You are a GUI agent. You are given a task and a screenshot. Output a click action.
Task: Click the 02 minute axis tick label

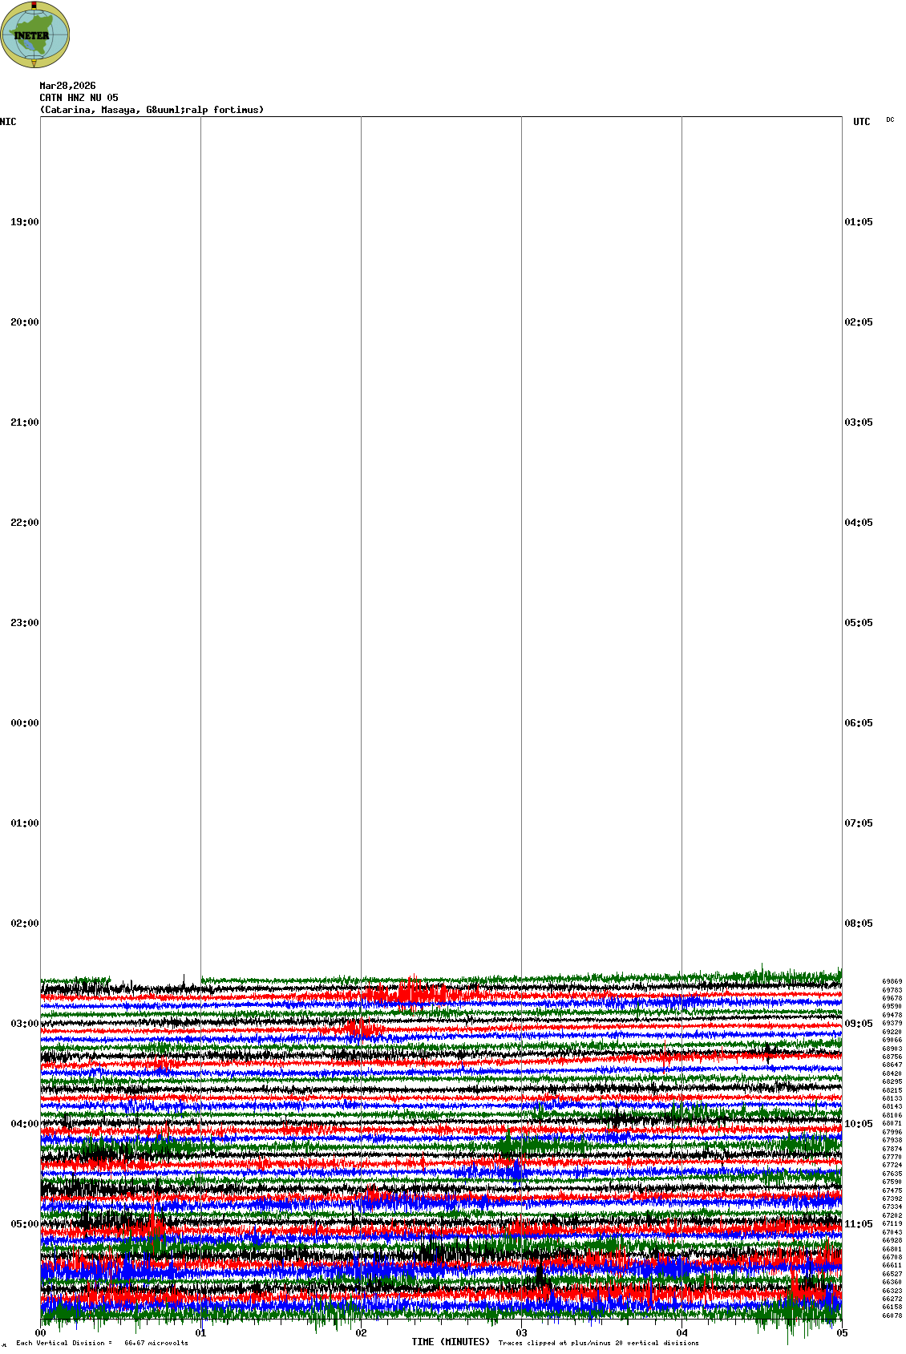tap(362, 1333)
